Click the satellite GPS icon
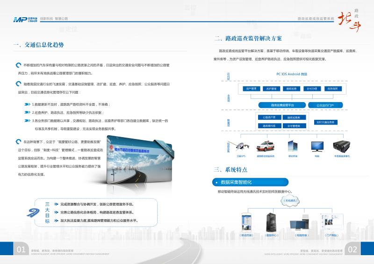374x264 pixels. click(243, 146)
